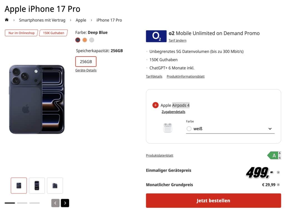The height and width of the screenshot is (211, 285).
Task: Click the AirPods product image
Action: click(168, 128)
